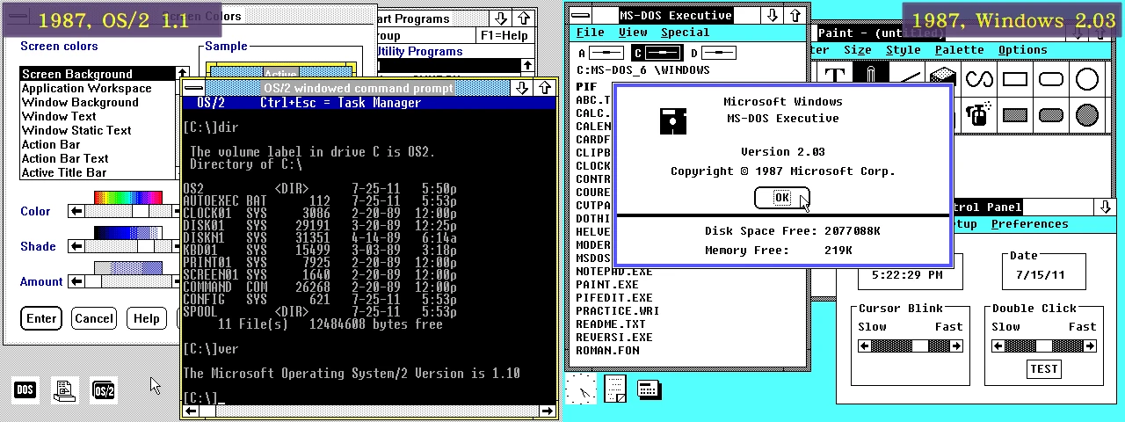
Task: Select Window Static Text in the list
Action: click(98, 130)
